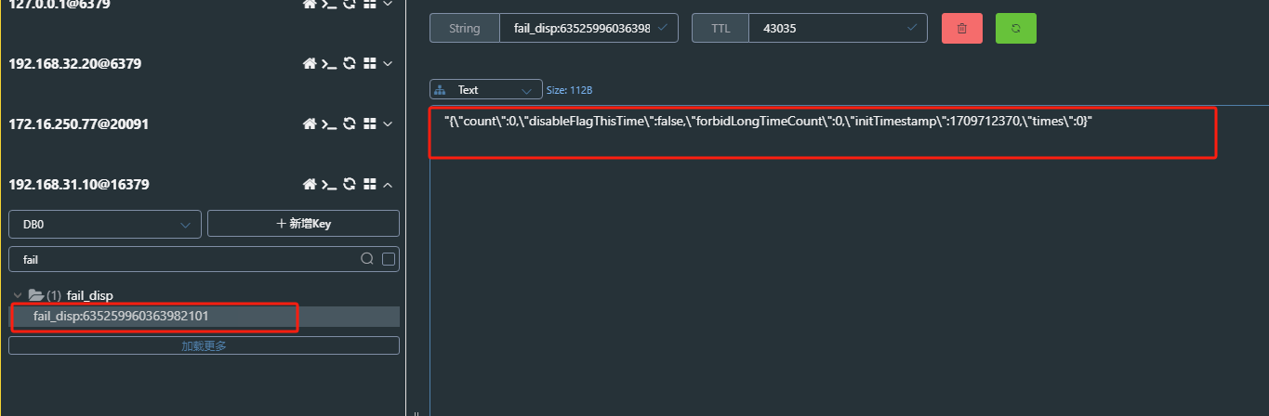Collapse the 192.168.31.10@16379 connection
This screenshot has width=1269, height=416.
point(389,185)
